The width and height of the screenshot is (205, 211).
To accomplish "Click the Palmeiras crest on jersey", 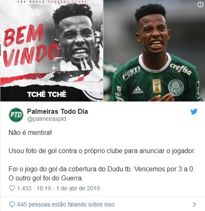I will (176, 88).
